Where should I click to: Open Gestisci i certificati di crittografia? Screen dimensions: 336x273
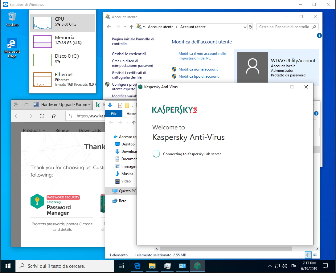(129, 75)
